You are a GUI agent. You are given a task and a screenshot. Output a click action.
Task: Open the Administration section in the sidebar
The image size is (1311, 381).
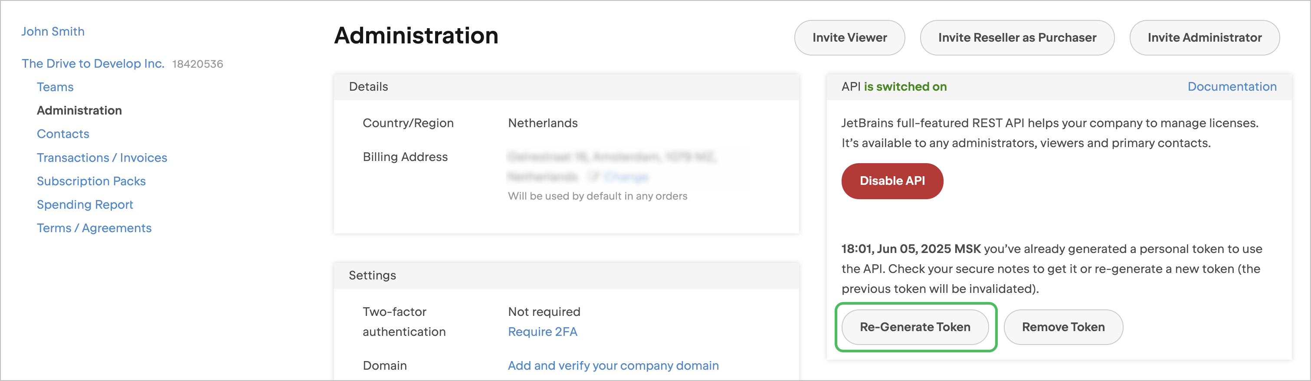pyautogui.click(x=79, y=110)
